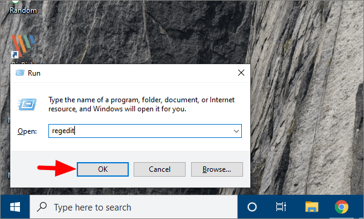The height and width of the screenshot is (219, 364).
Task: Click the 'Type here to search' box
Action: pyautogui.click(x=134, y=207)
